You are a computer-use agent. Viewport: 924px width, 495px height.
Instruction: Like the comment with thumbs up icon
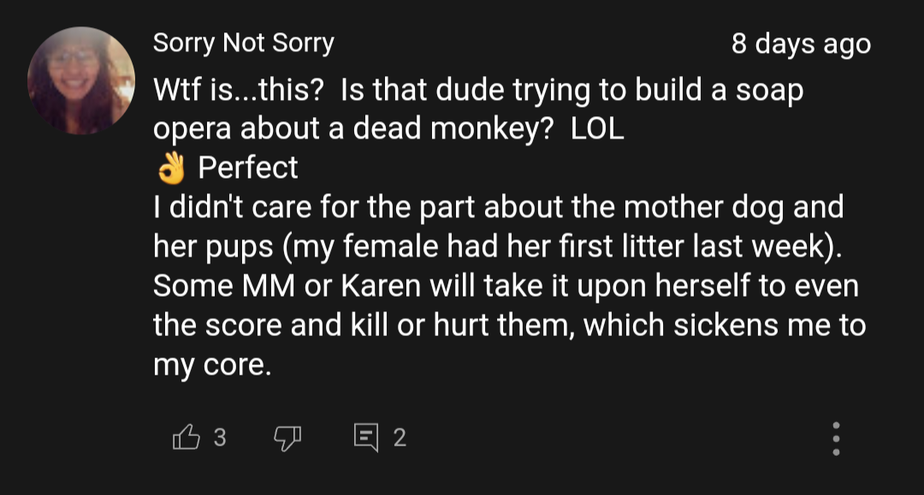[x=186, y=439]
